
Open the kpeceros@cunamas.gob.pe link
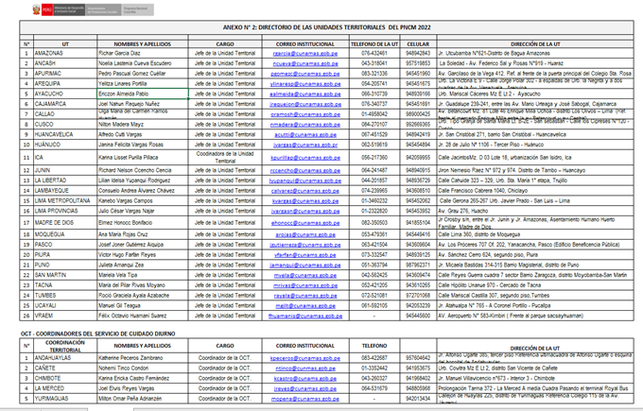click(305, 358)
